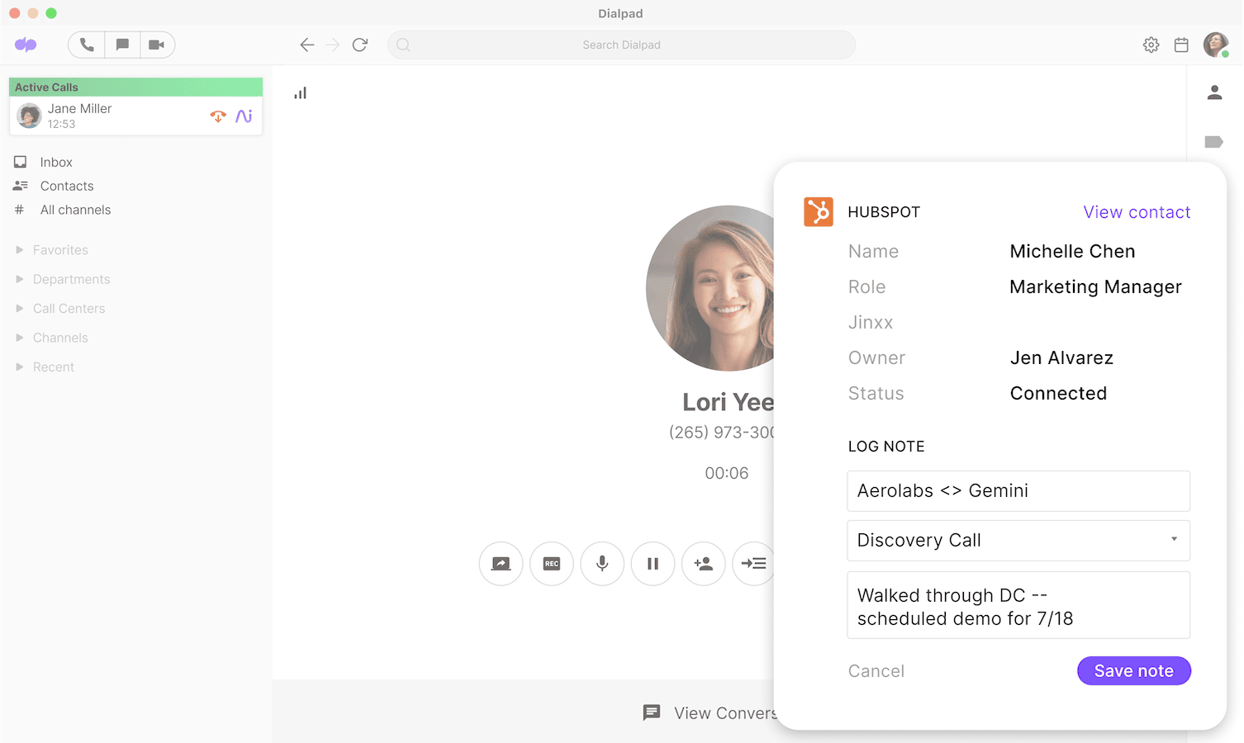This screenshot has width=1244, height=743.
Task: Open the contact details panel icon
Action: tap(1214, 92)
